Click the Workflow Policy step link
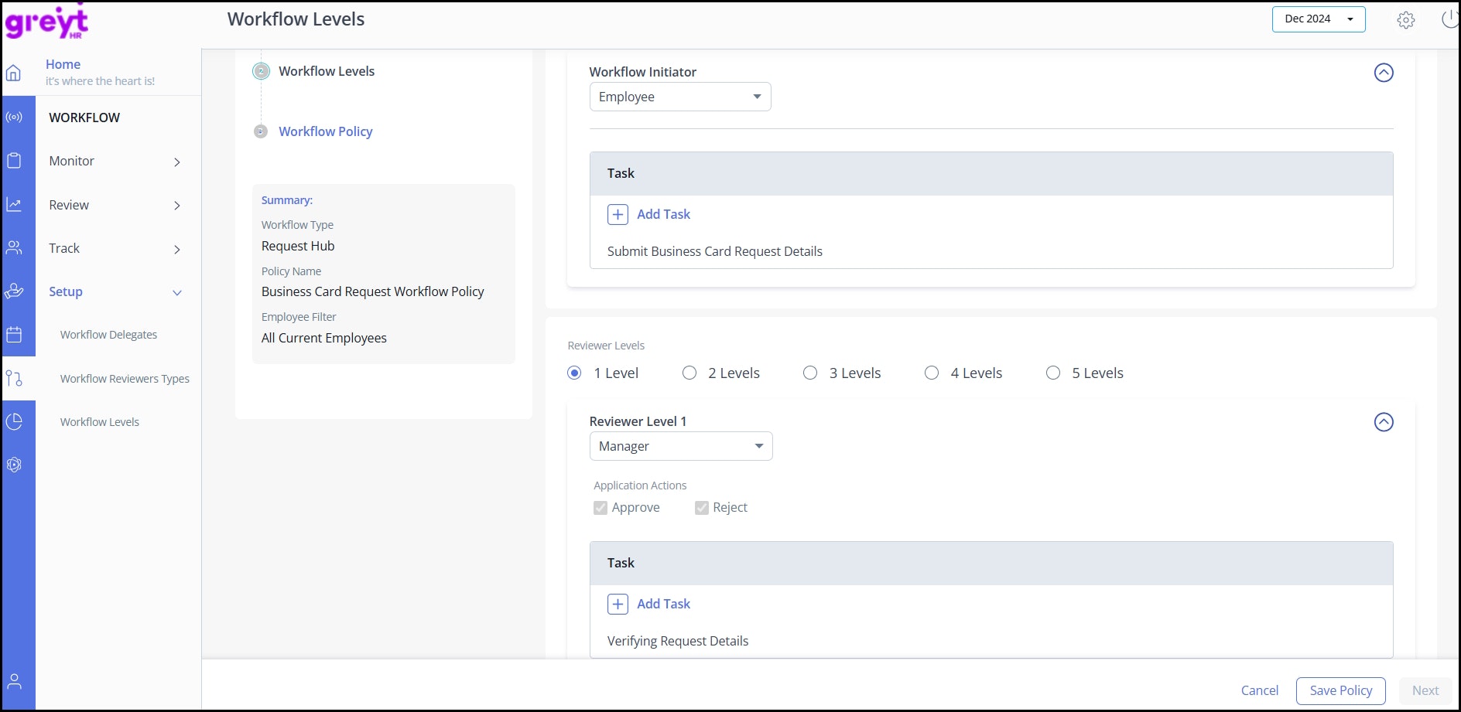 [326, 131]
